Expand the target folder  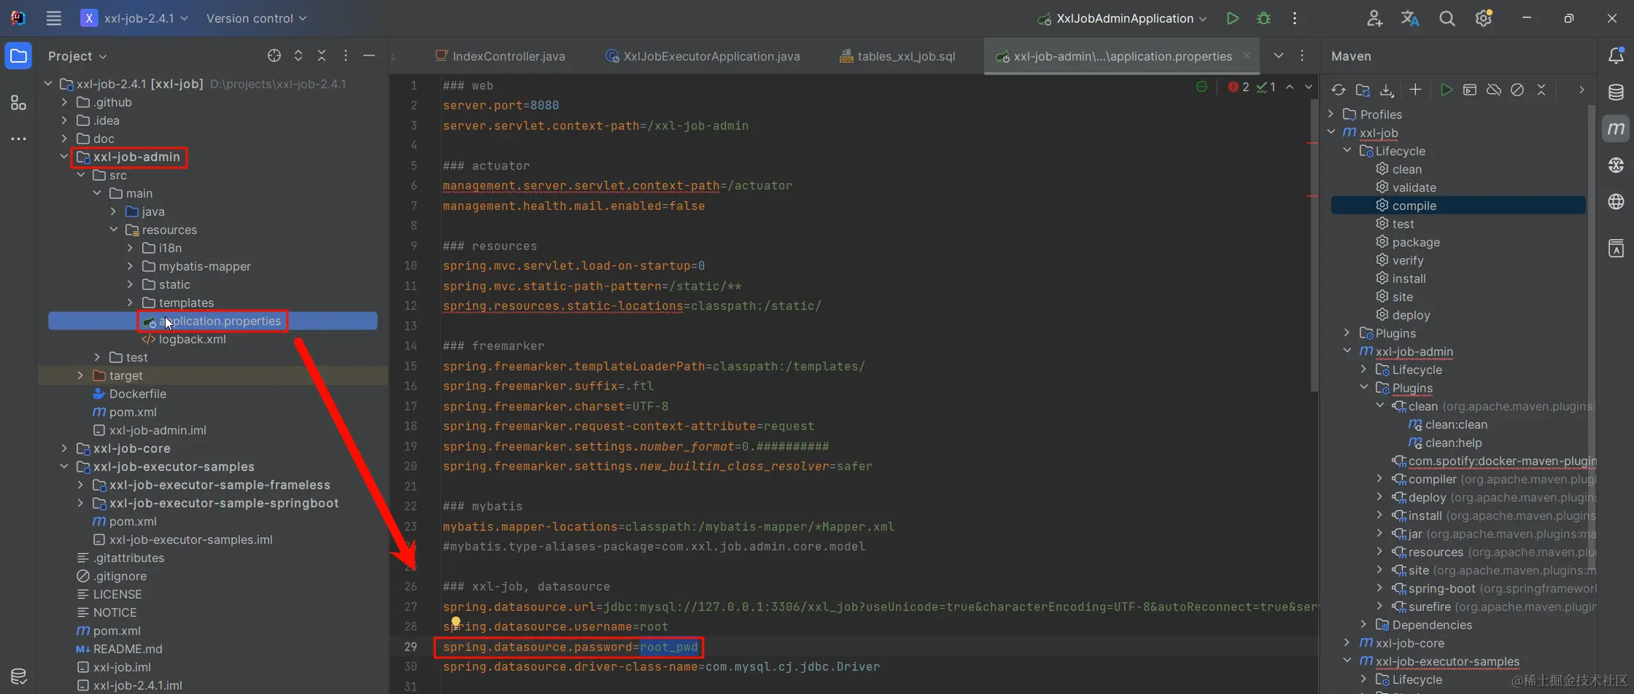point(80,375)
